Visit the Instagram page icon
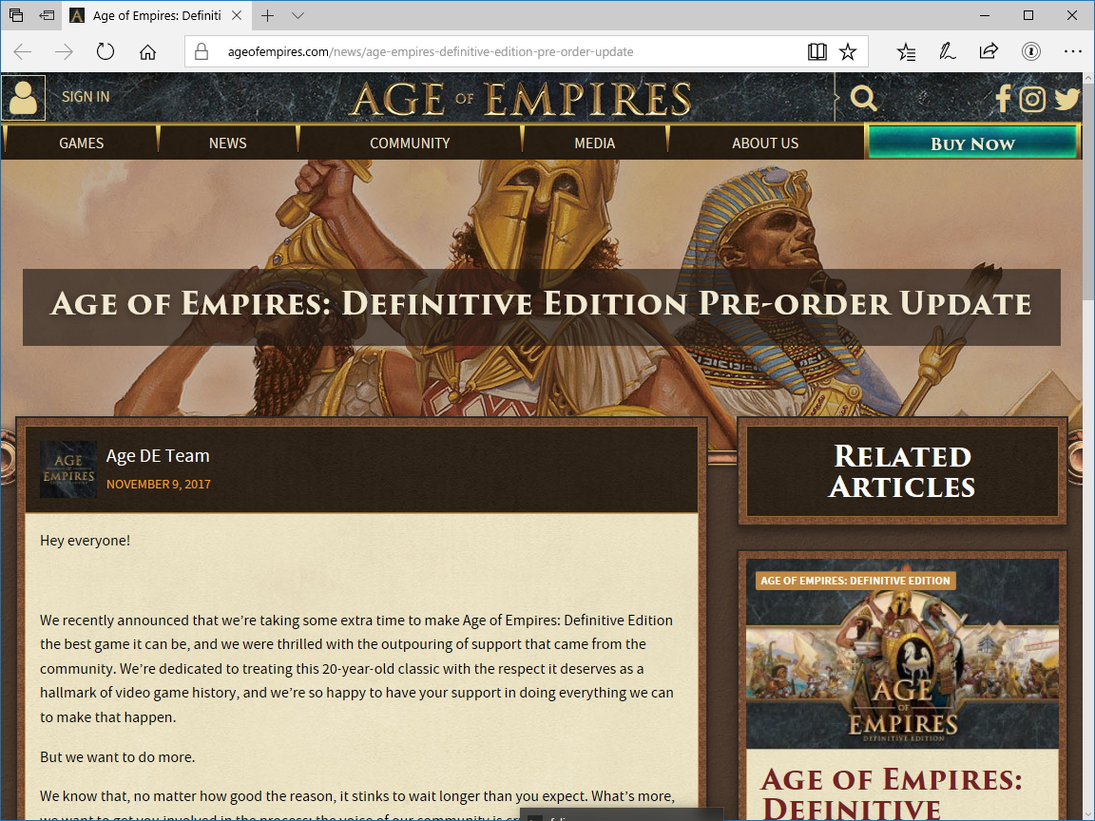1095x821 pixels. (x=1032, y=99)
